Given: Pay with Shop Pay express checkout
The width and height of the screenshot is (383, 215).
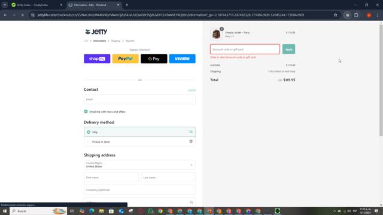Looking at the screenshot, I should pyautogui.click(x=97, y=59).
